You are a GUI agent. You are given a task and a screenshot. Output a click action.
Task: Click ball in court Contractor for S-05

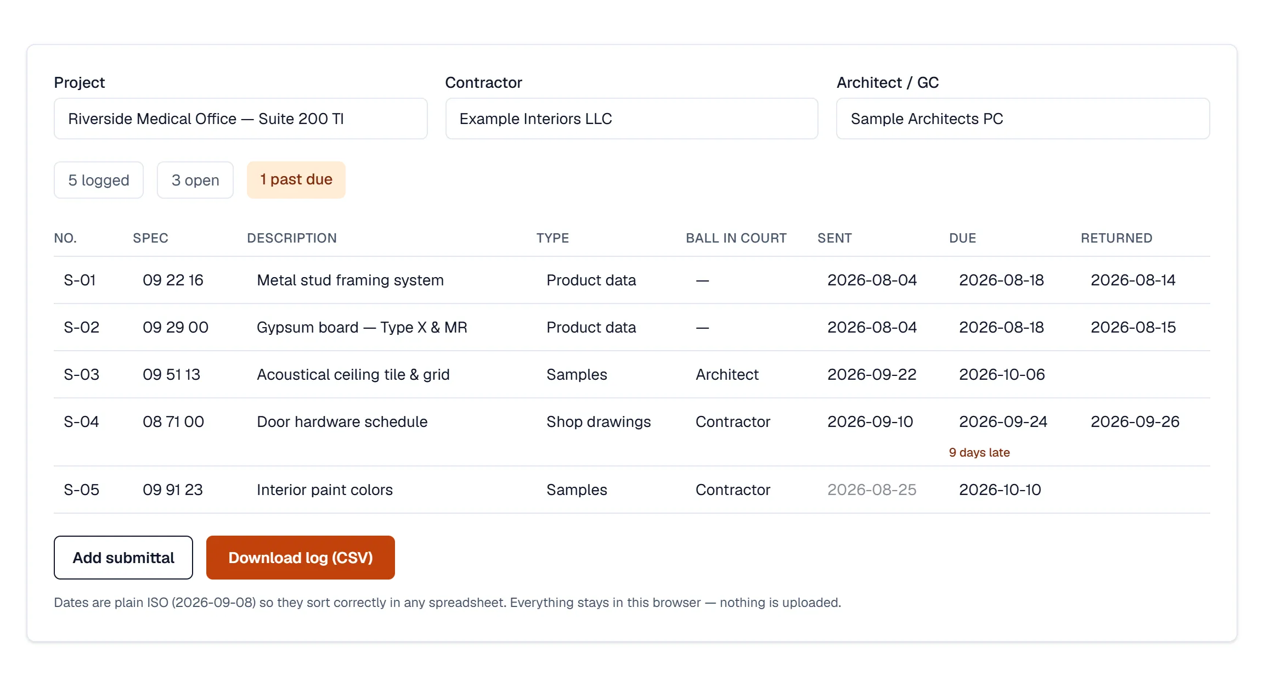[733, 490]
